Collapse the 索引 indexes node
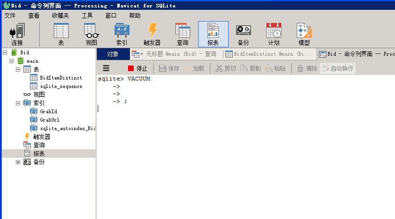 (x=18, y=103)
